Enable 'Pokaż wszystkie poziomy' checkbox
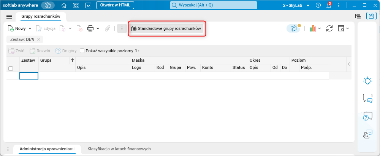 [82, 51]
